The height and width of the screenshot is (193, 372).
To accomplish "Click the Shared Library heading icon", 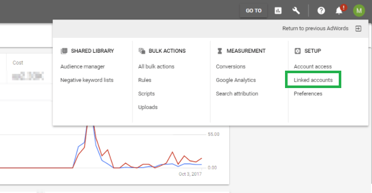I will click(x=64, y=51).
